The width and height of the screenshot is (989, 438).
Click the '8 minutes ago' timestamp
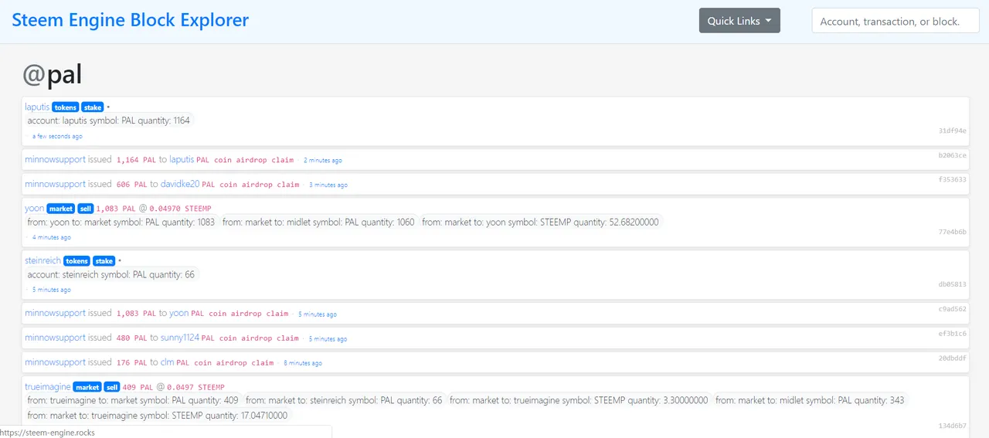[303, 363]
